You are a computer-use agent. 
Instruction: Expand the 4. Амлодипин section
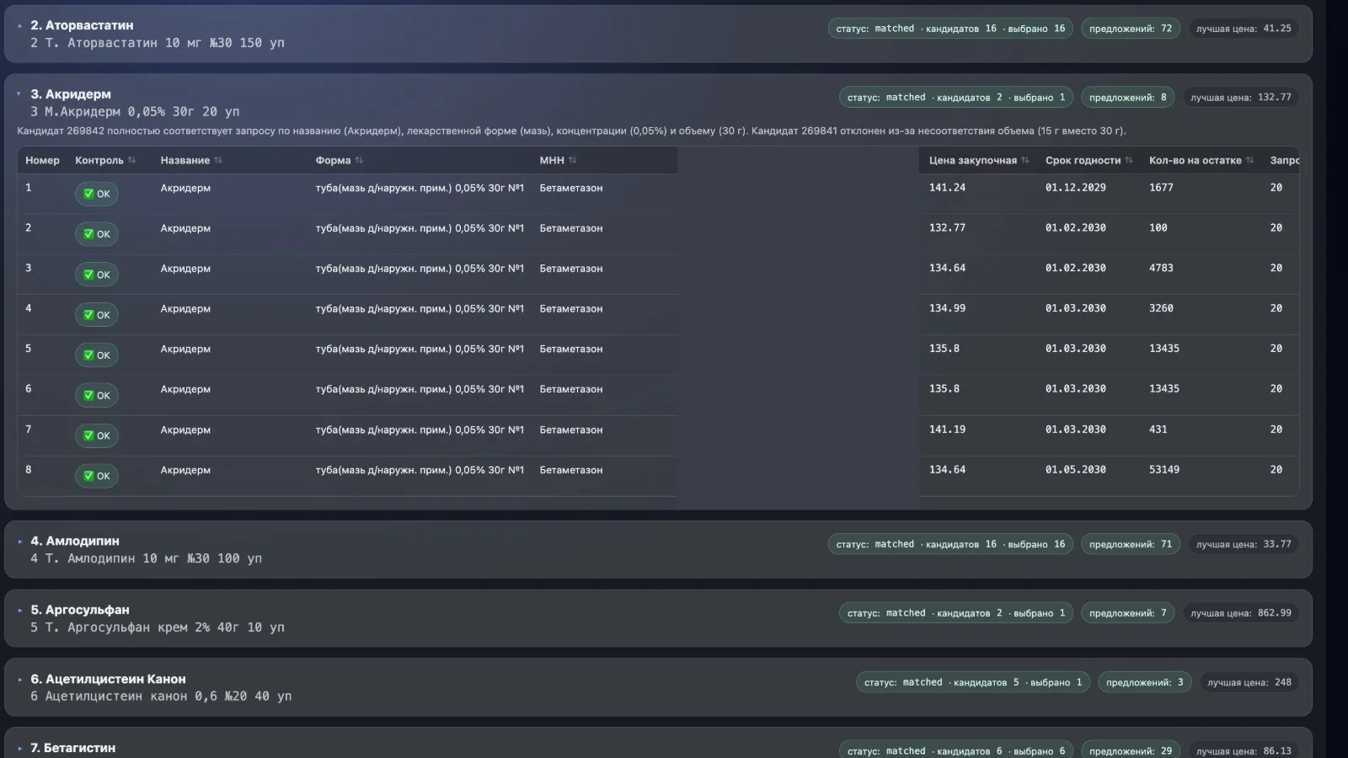(20, 542)
